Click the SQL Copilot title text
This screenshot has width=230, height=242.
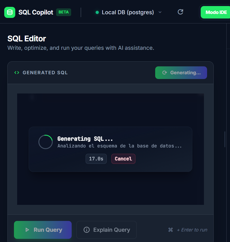[x=36, y=12]
